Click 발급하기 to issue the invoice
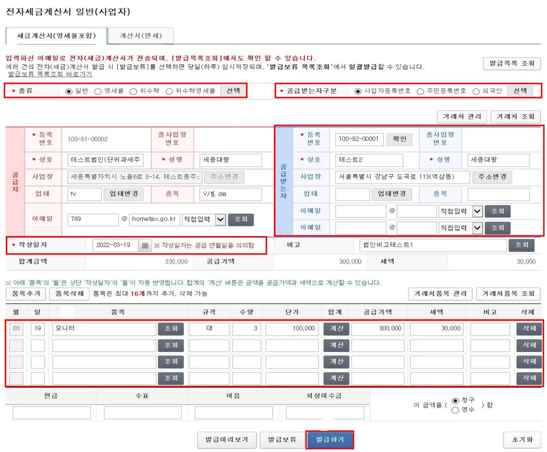The width and height of the screenshot is (547, 452). click(330, 439)
